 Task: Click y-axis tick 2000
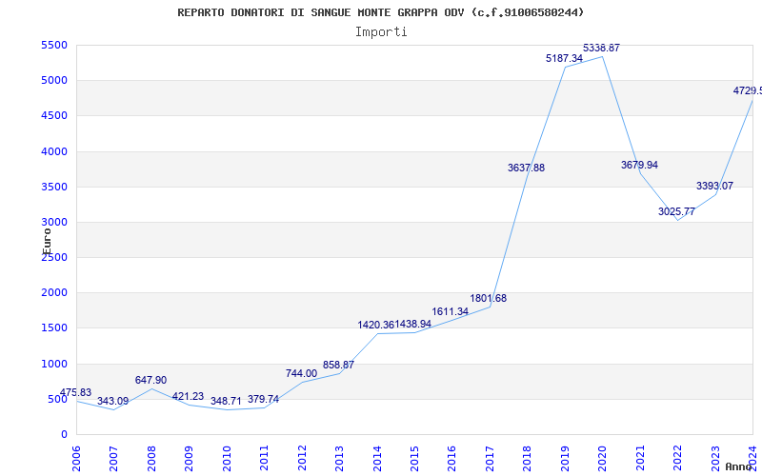pyautogui.click(x=54, y=293)
